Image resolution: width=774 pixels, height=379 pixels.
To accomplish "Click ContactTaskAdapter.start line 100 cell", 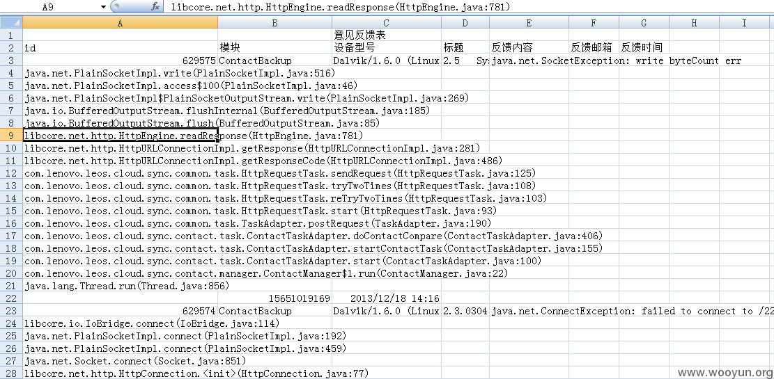I will pyautogui.click(x=120, y=261).
